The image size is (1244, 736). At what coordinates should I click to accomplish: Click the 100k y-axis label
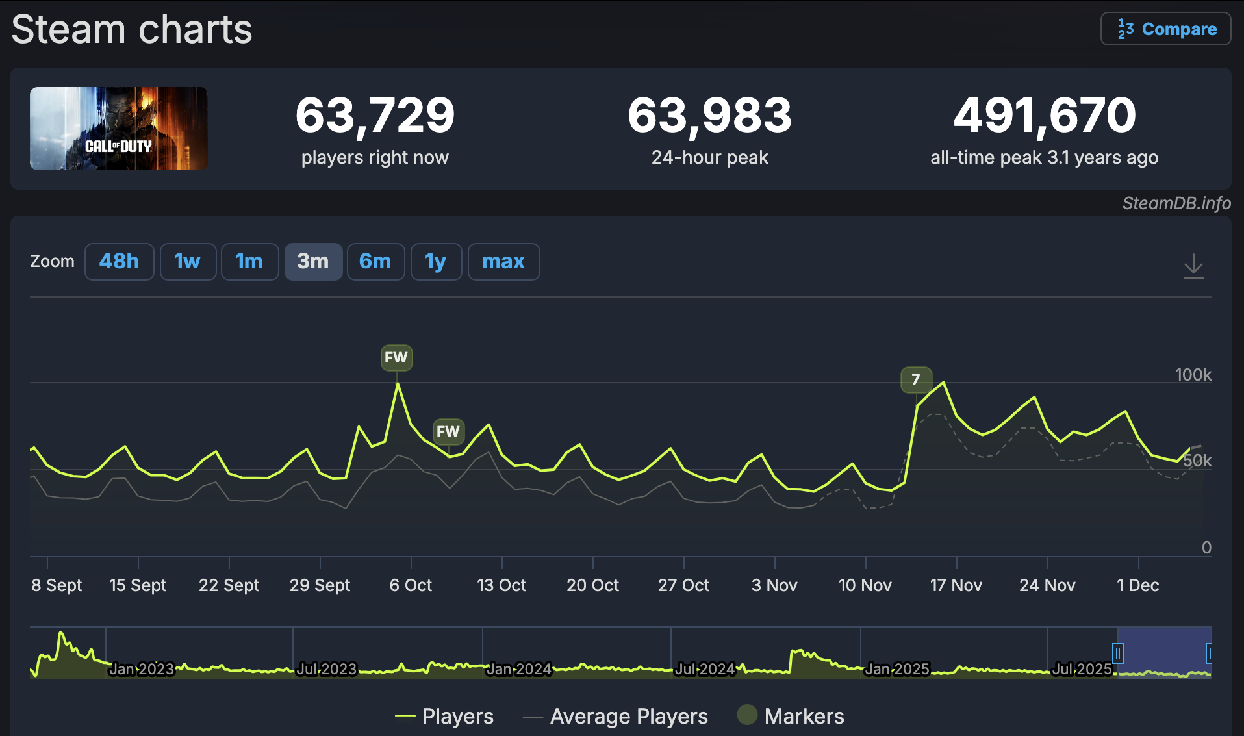click(1193, 375)
